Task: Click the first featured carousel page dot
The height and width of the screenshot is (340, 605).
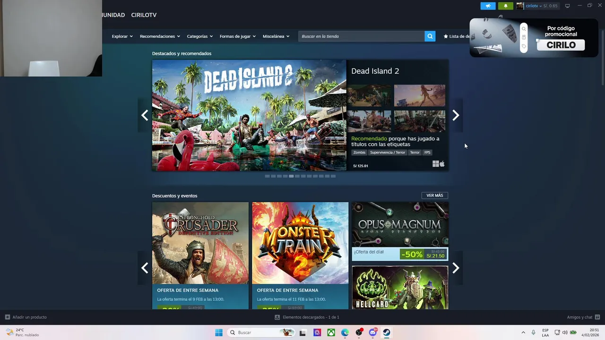Action: [x=267, y=176]
